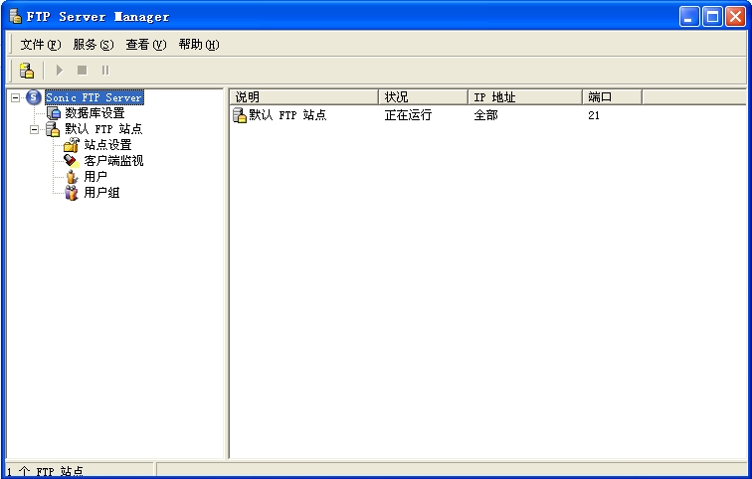Select 用户 in the tree
Image resolution: width=752 pixels, height=479 pixels.
[x=94, y=176]
